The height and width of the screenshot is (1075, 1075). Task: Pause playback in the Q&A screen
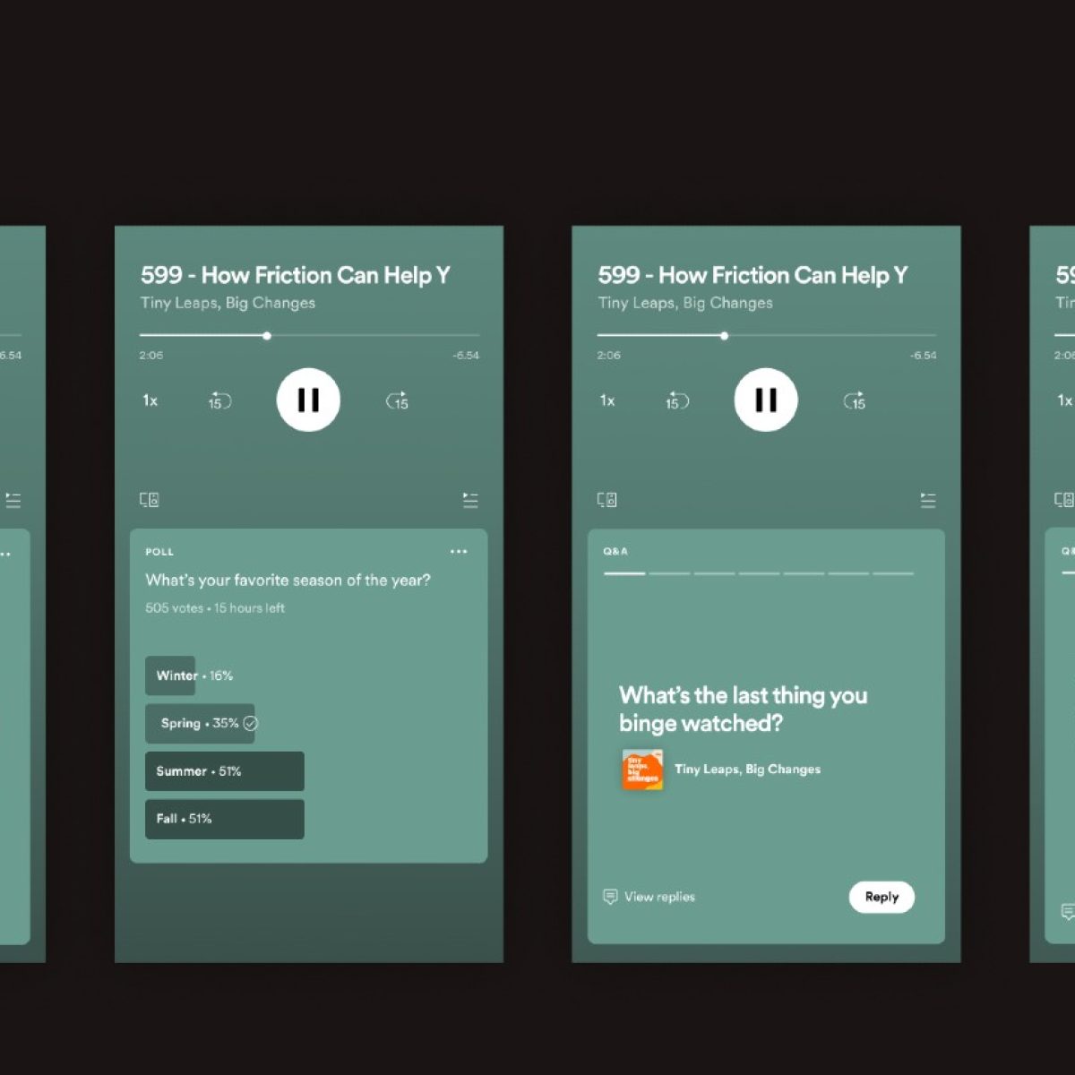[x=766, y=400]
